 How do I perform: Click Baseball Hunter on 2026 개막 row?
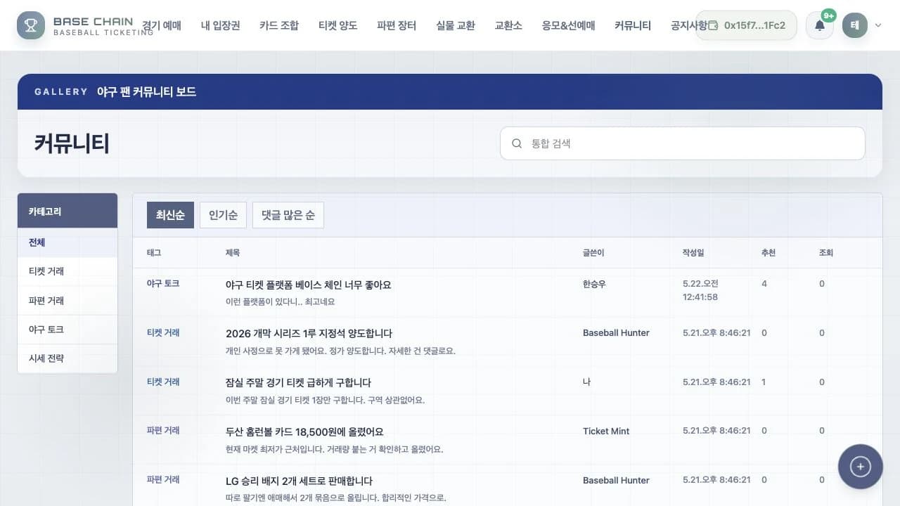point(616,332)
